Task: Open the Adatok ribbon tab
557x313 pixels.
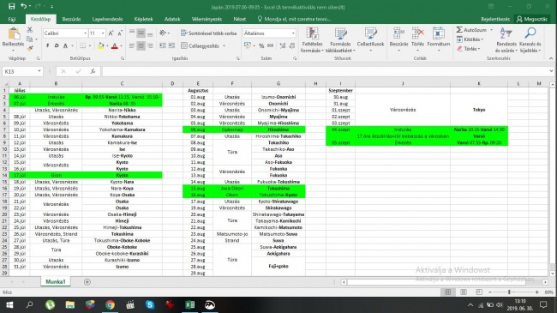Action: point(172,19)
